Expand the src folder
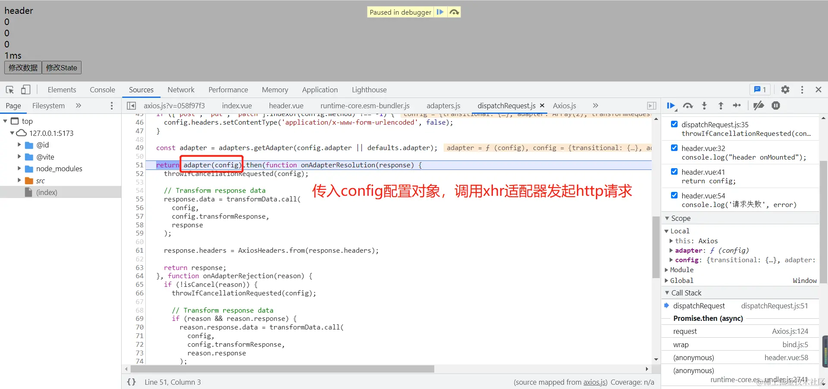The image size is (828, 389). 19,180
